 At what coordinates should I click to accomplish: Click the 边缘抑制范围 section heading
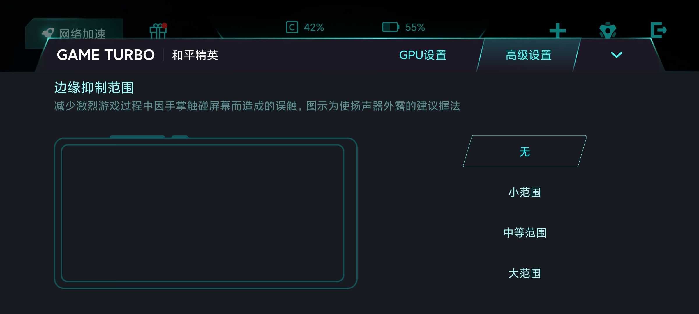click(94, 88)
